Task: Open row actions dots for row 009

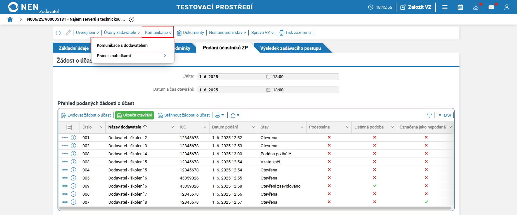Action: [65, 186]
